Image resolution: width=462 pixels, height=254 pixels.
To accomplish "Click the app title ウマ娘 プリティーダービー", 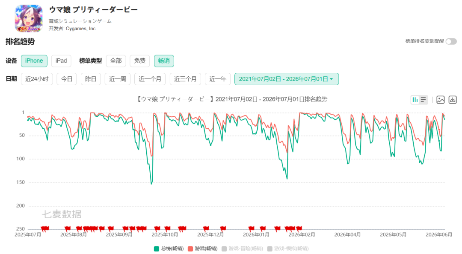I will pyautogui.click(x=93, y=10).
